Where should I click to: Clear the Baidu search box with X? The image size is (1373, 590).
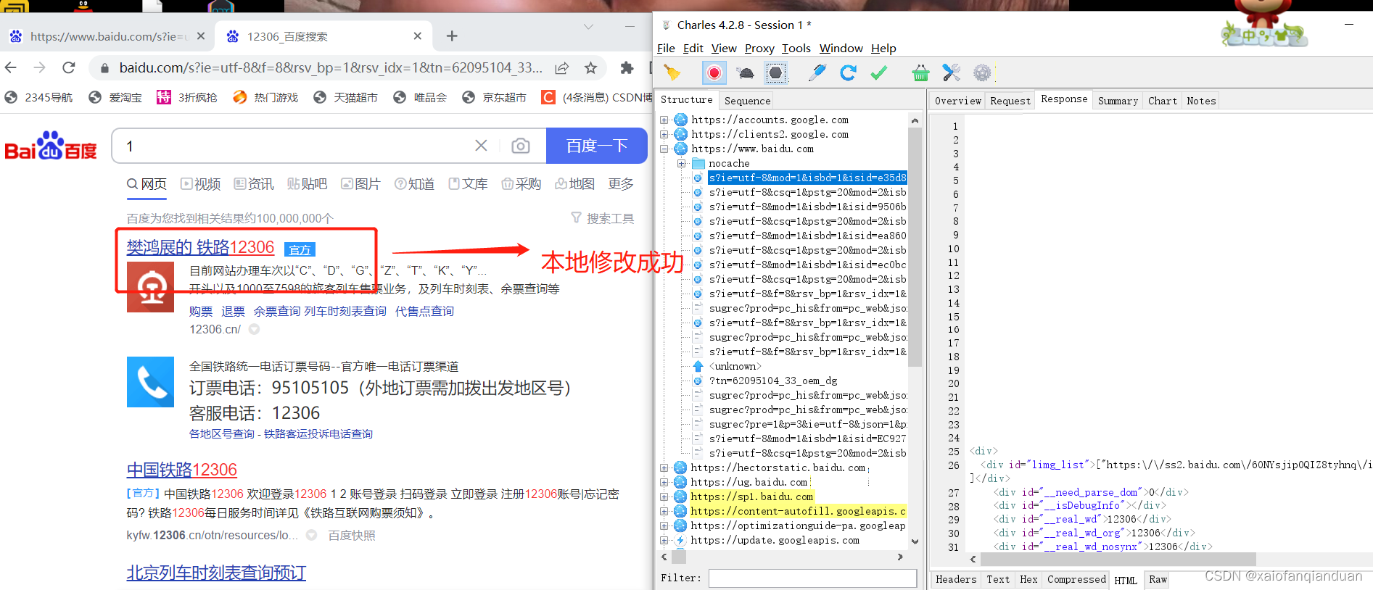[481, 146]
